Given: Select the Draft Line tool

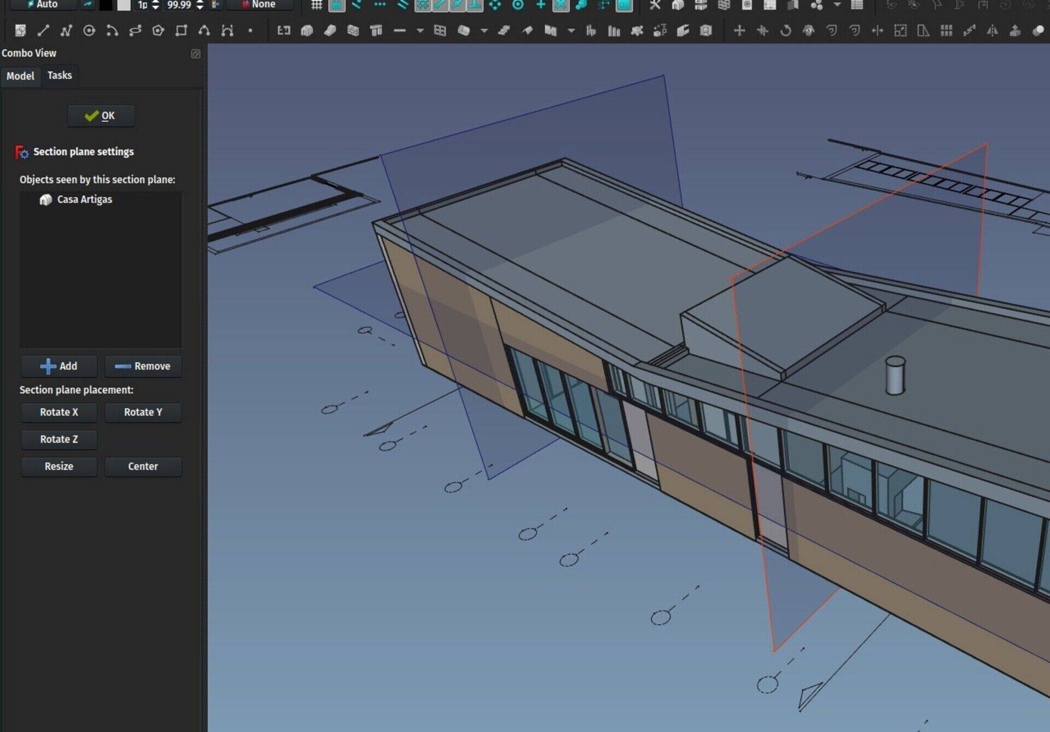Looking at the screenshot, I should (x=43, y=31).
